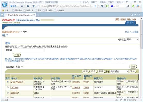Open the 收藏 favorites star folder
The width and height of the screenshot is (143, 102).
[5, 11]
